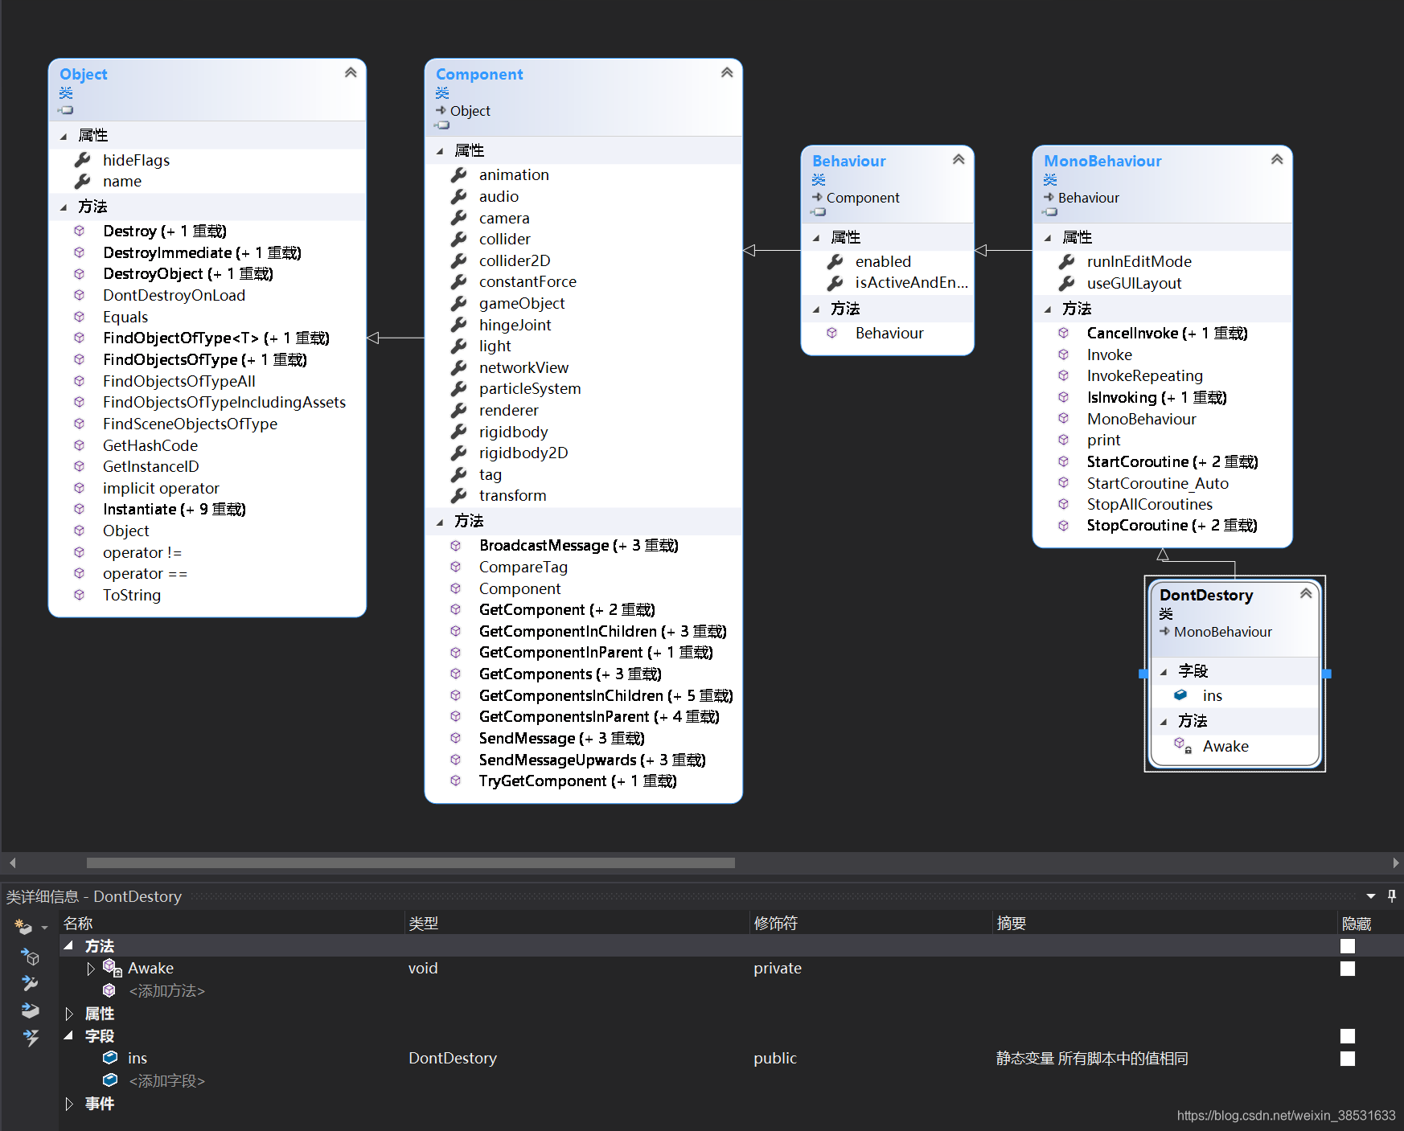The image size is (1404, 1131).
Task: Collapse 方法 section in Object class box
Action: (64, 207)
